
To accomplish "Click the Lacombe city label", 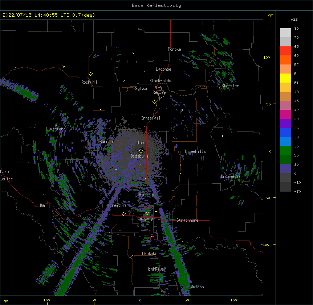I will tap(163, 69).
